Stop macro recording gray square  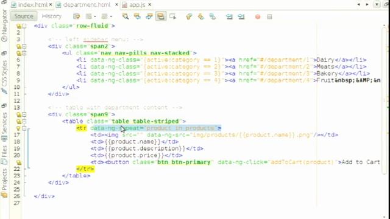click(x=269, y=16)
